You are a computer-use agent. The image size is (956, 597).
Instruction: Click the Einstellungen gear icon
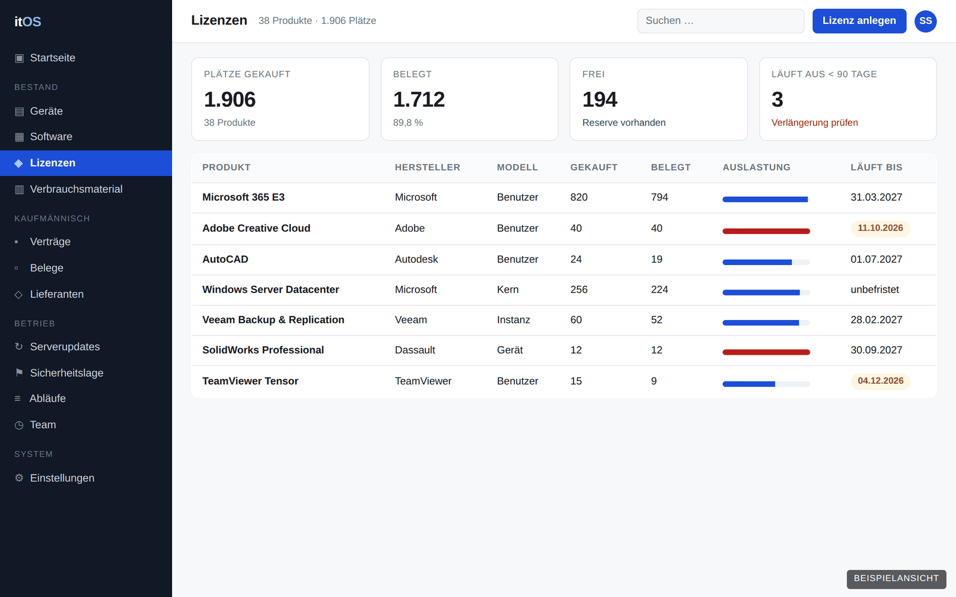coord(19,478)
